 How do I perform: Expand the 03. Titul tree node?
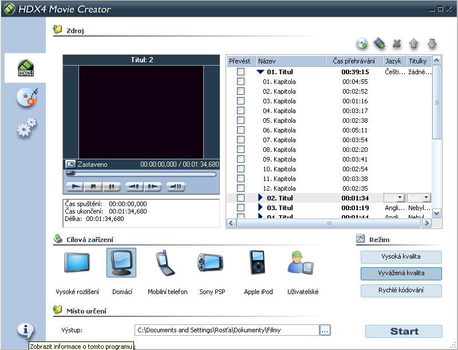(260, 207)
